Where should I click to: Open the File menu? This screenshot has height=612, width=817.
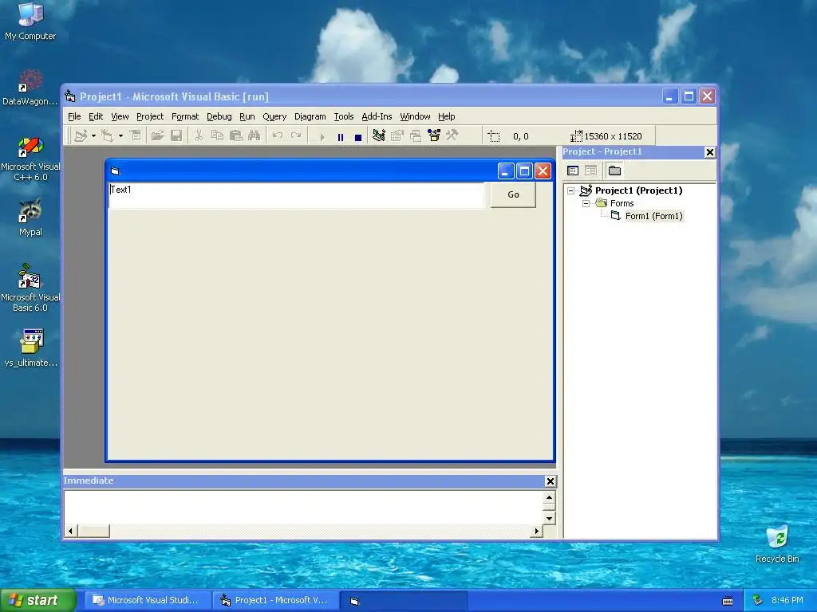(74, 116)
